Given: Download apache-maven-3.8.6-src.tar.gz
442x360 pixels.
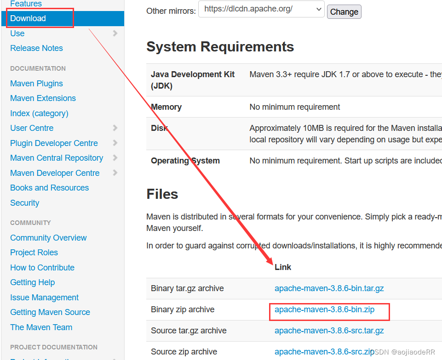Looking at the screenshot, I should point(329,331).
